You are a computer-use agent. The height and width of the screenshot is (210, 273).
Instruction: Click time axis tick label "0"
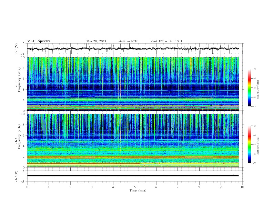[x=27, y=187]
